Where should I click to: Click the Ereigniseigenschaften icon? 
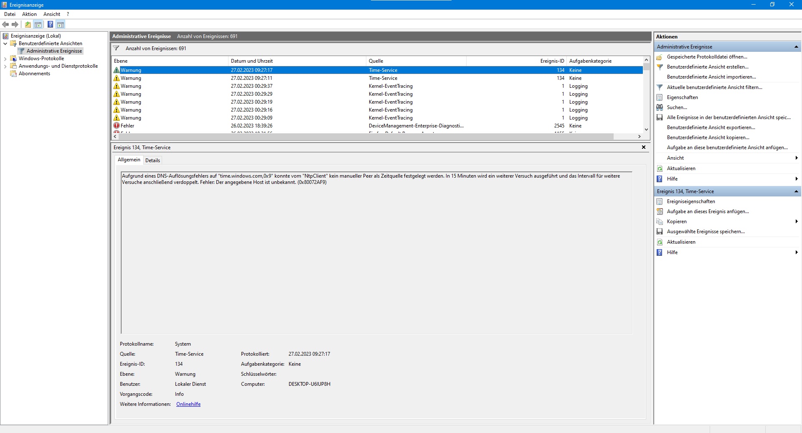pyautogui.click(x=660, y=201)
